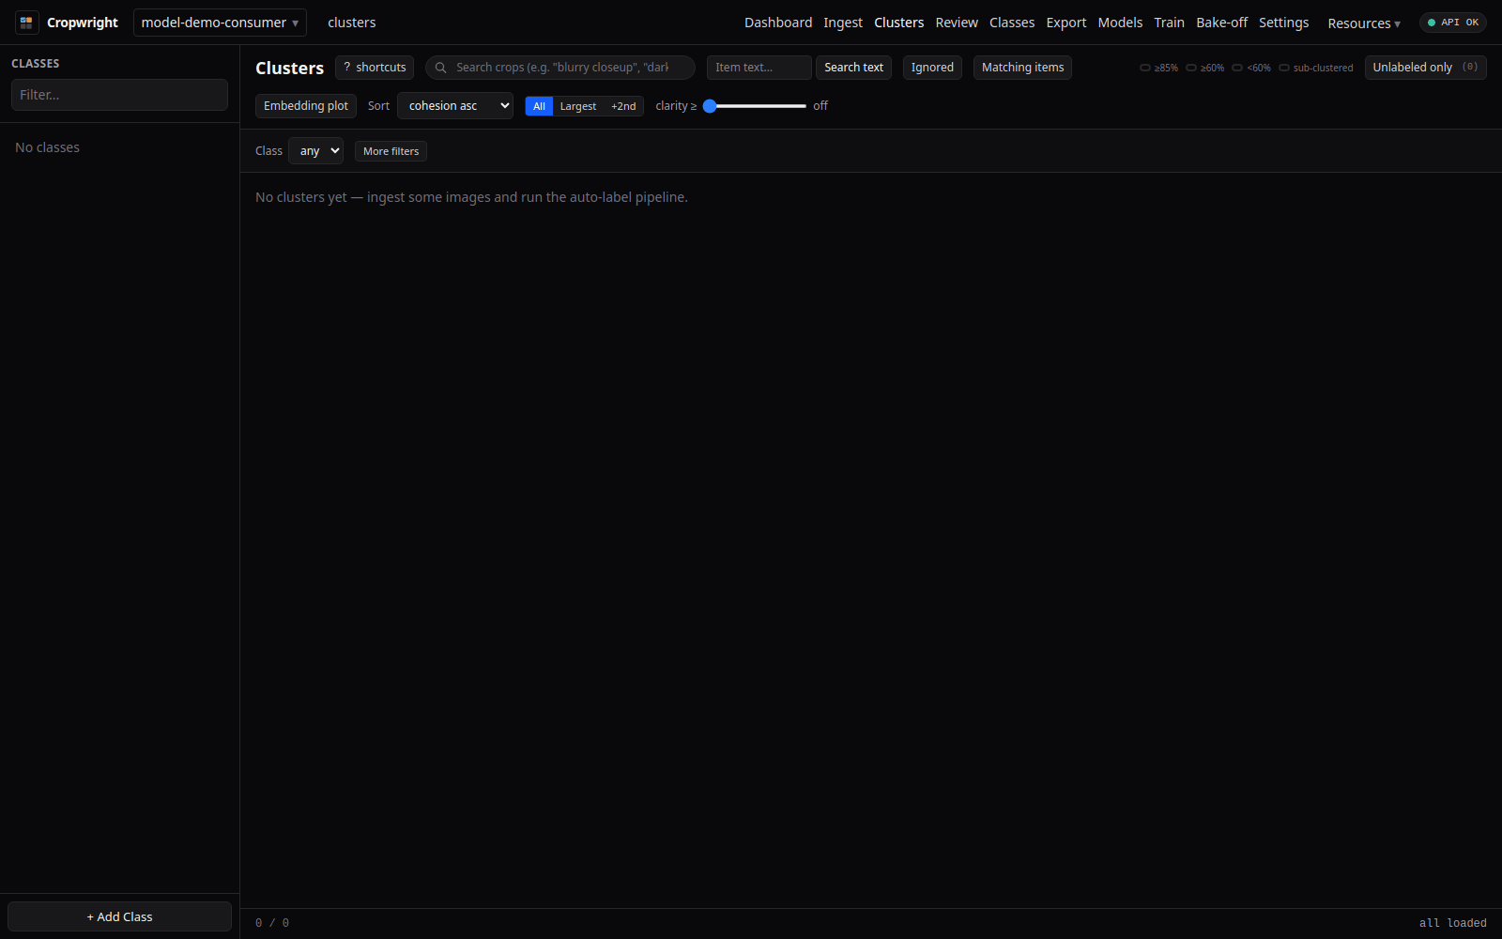Select the Clusters nav item
The width and height of the screenshot is (1502, 939).
click(x=898, y=23)
